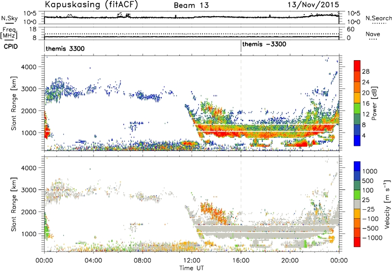Image resolution: width=392 pixels, height=271 pixels.
Task: Click the 'Kapuskasing (fitACF)' title
Action: (x=91, y=4)
